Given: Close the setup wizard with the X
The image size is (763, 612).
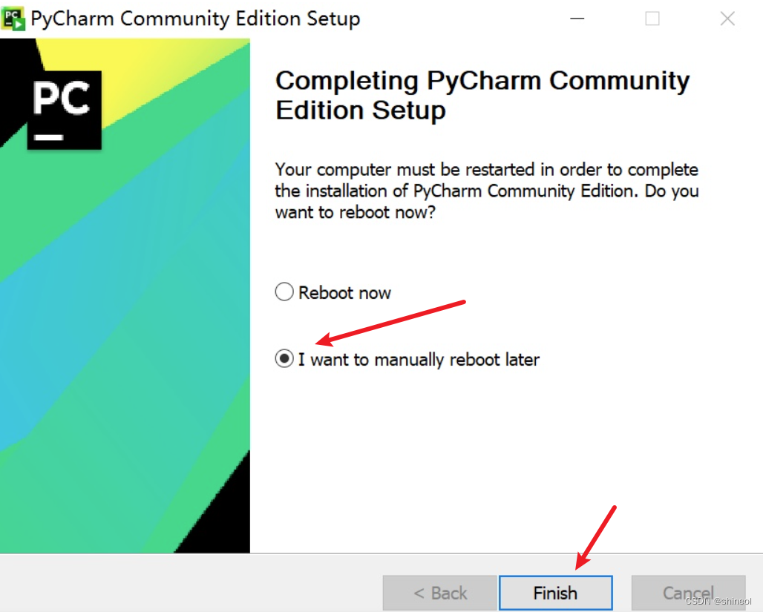Looking at the screenshot, I should 727,19.
